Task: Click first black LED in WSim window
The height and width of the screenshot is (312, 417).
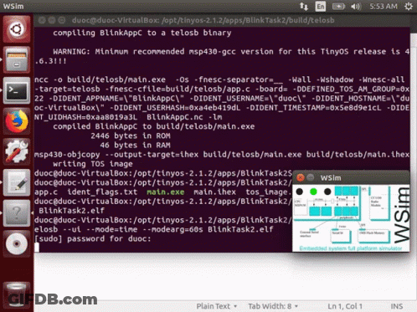Action: tap(300, 192)
